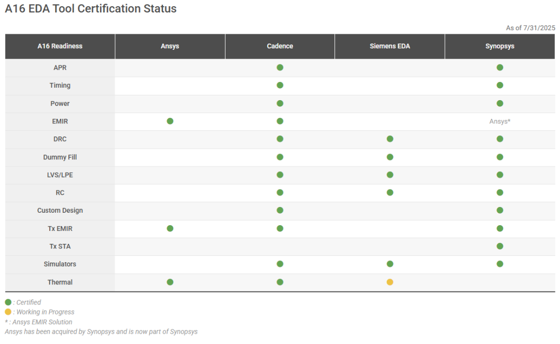The image size is (560, 344).
Task: Click the Siemens EDA DRC green dot
Action: pos(390,139)
